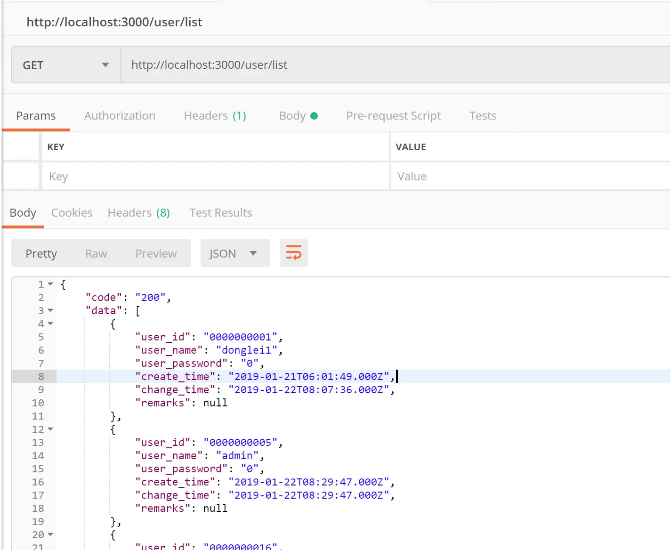Collapse the root object fold arrow on line 1

pyautogui.click(x=50, y=284)
